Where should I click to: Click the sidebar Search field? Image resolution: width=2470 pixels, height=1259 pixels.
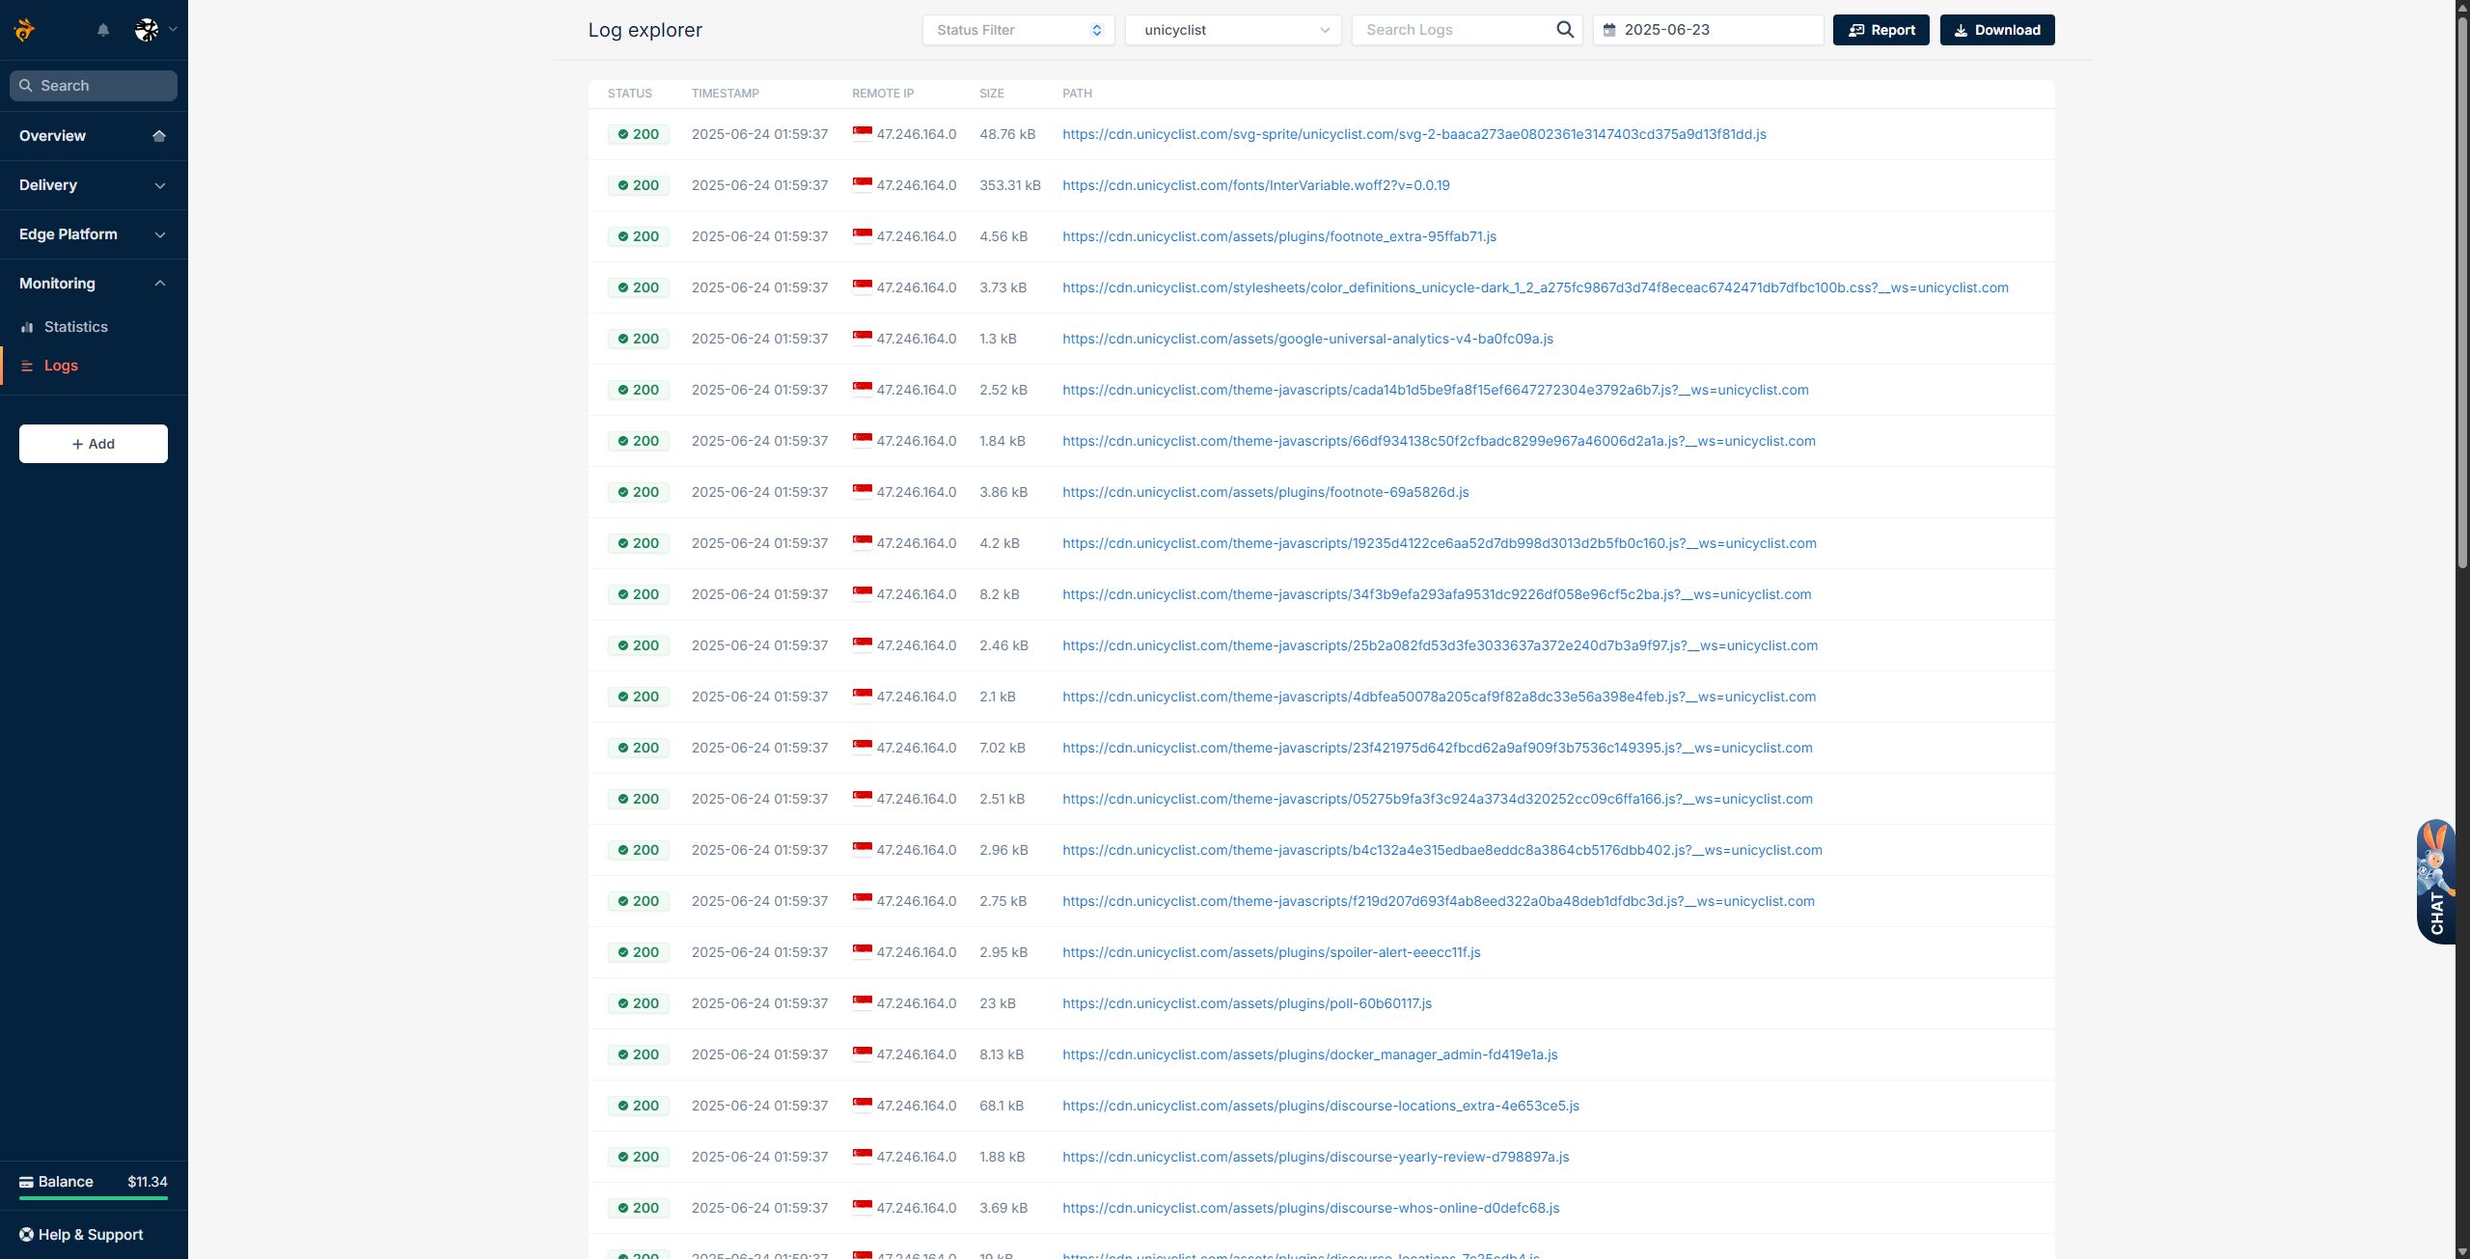click(94, 86)
